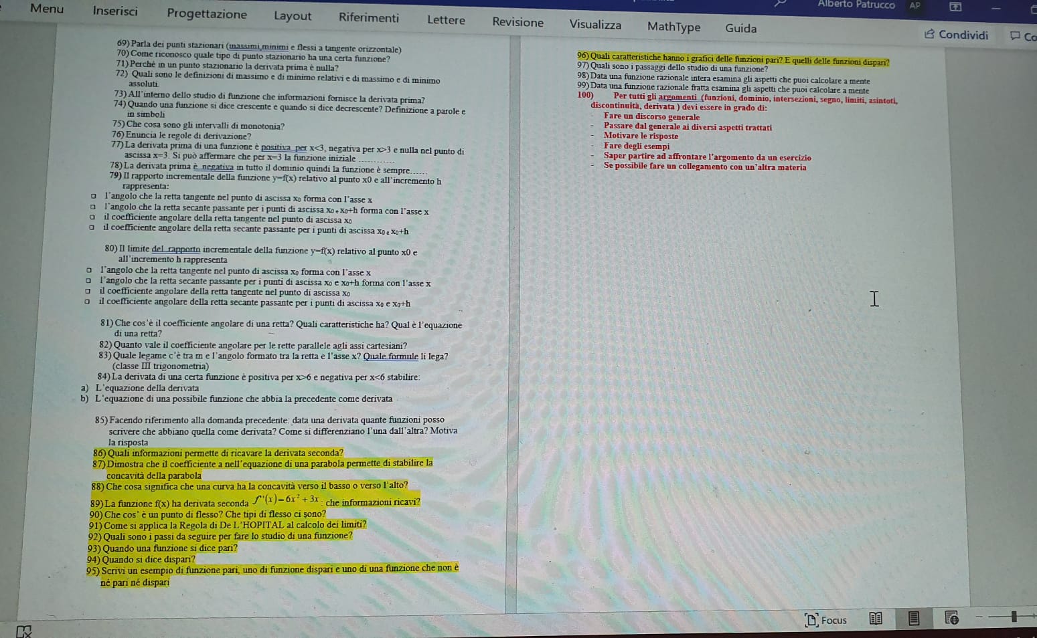Switch to the Visualizza tab
1037x638 pixels.
[595, 25]
